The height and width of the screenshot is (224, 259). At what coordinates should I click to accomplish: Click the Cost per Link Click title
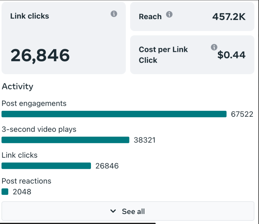click(x=163, y=55)
